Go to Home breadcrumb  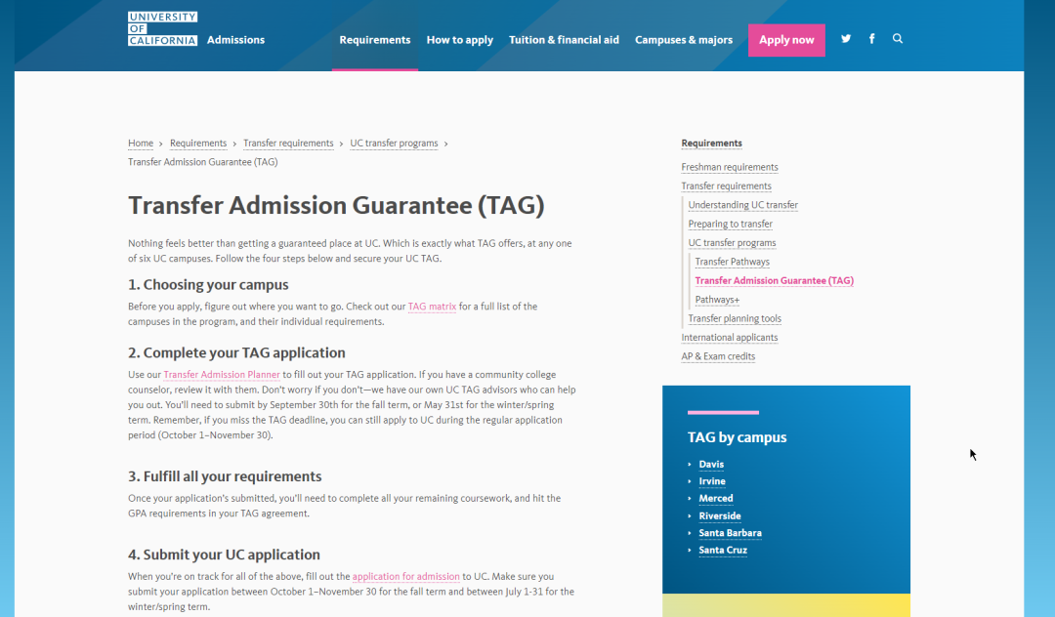[x=141, y=144]
